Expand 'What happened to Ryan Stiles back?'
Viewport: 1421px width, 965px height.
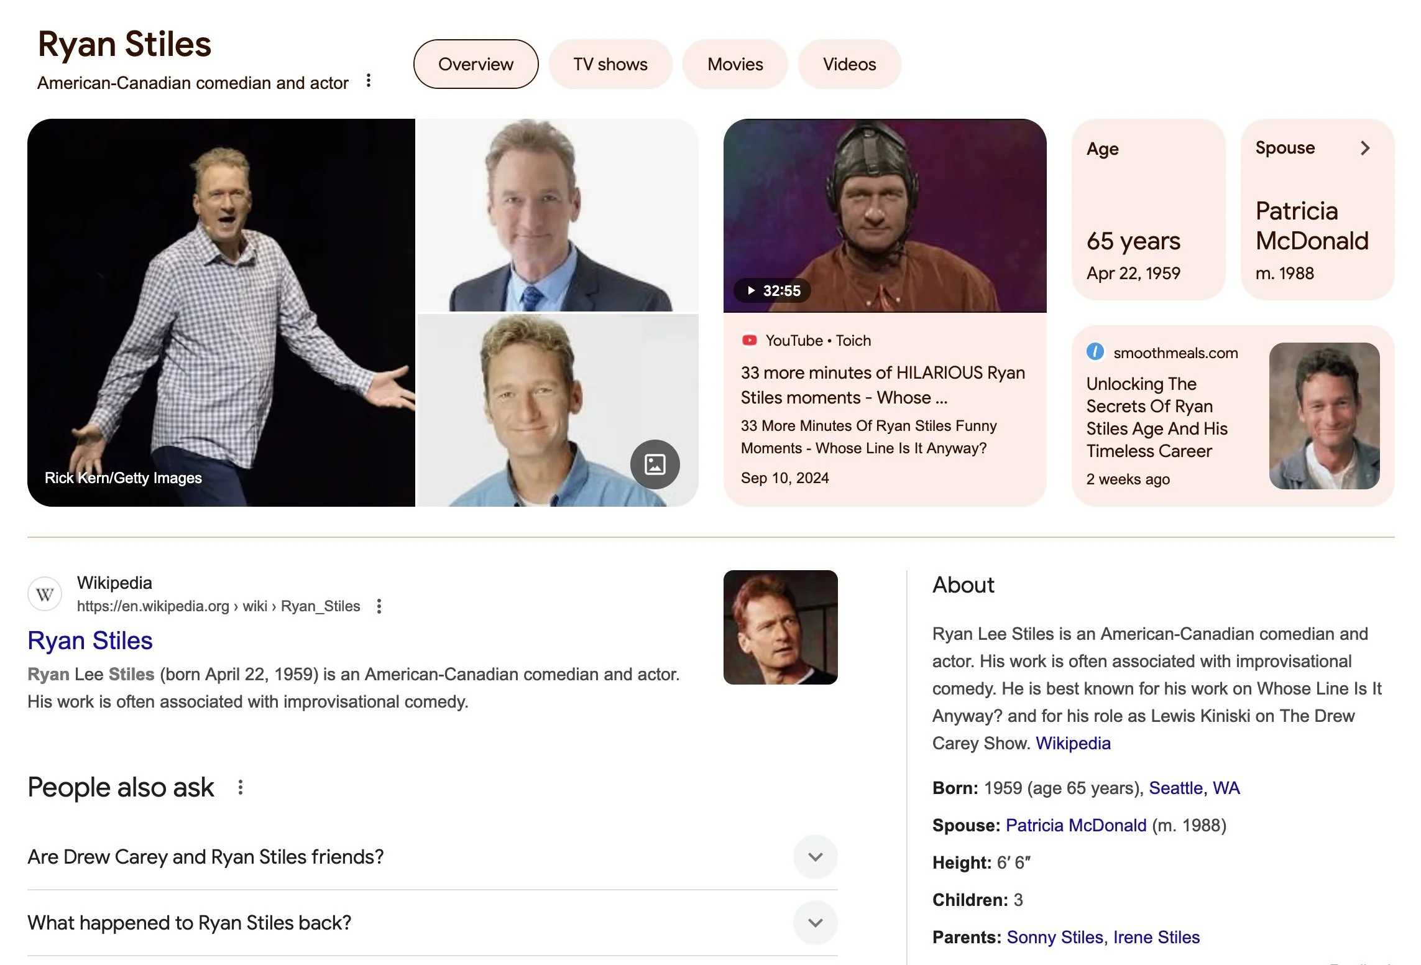(815, 923)
